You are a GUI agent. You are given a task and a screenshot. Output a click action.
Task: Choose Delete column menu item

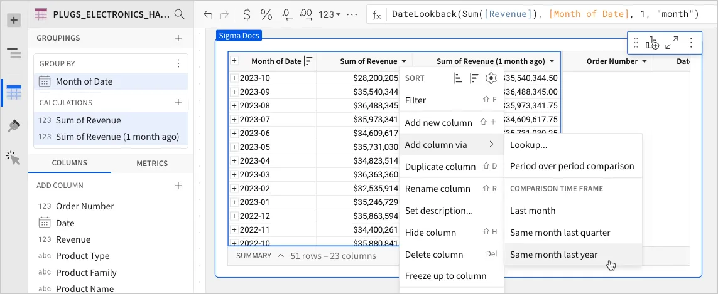pyautogui.click(x=452, y=255)
